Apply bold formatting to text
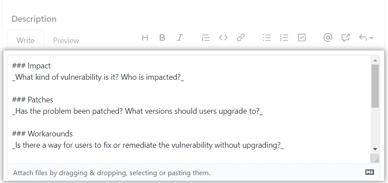 (x=162, y=38)
